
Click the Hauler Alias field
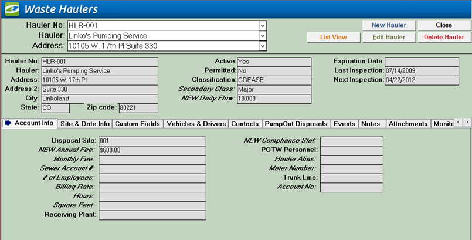pos(352,160)
